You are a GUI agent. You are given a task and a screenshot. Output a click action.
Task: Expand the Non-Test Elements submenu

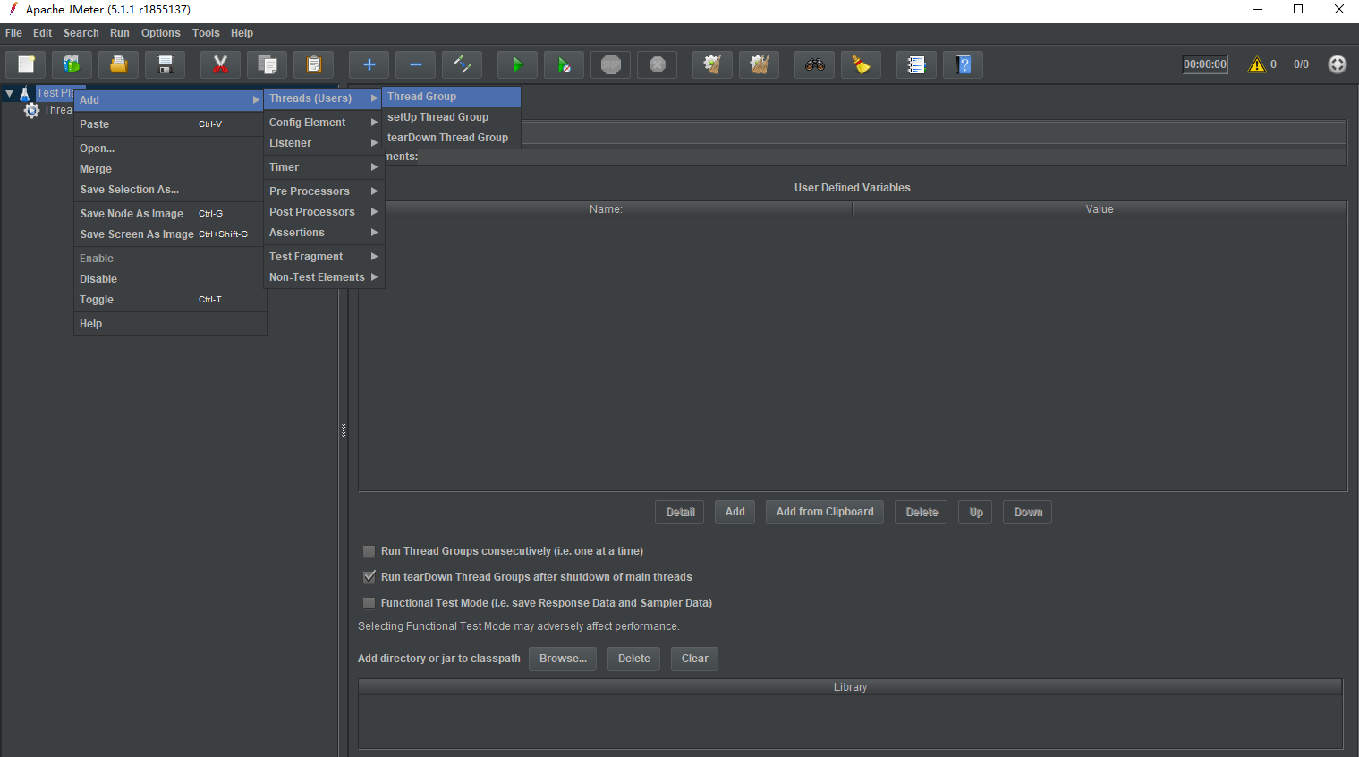324,277
